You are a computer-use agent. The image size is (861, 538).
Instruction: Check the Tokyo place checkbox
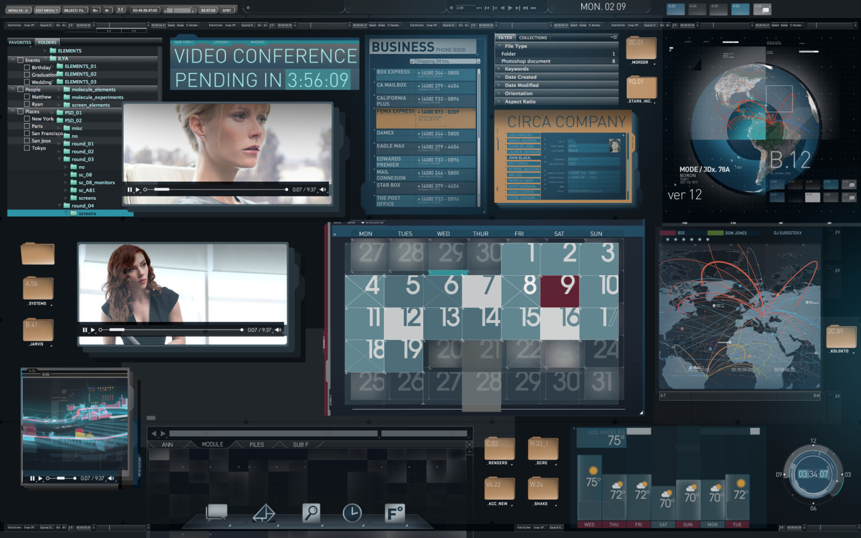[27, 148]
